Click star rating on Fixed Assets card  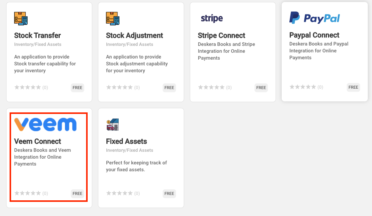click(119, 193)
